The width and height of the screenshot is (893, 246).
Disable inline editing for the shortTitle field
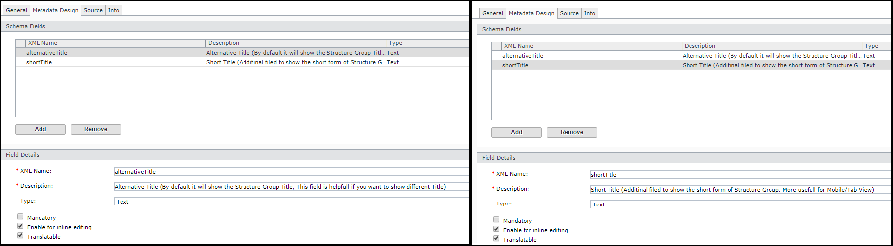(x=496, y=229)
